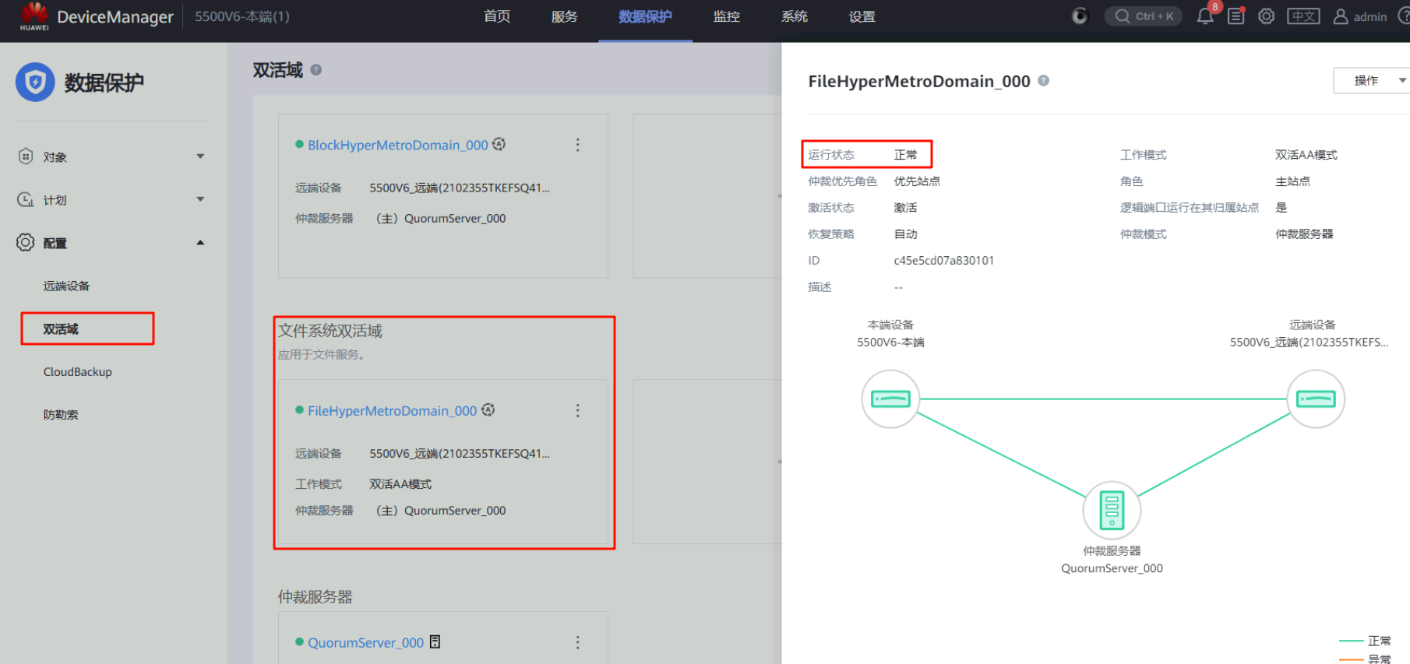The width and height of the screenshot is (1410, 664).
Task: Open the task list icon in header
Action: (x=1236, y=16)
